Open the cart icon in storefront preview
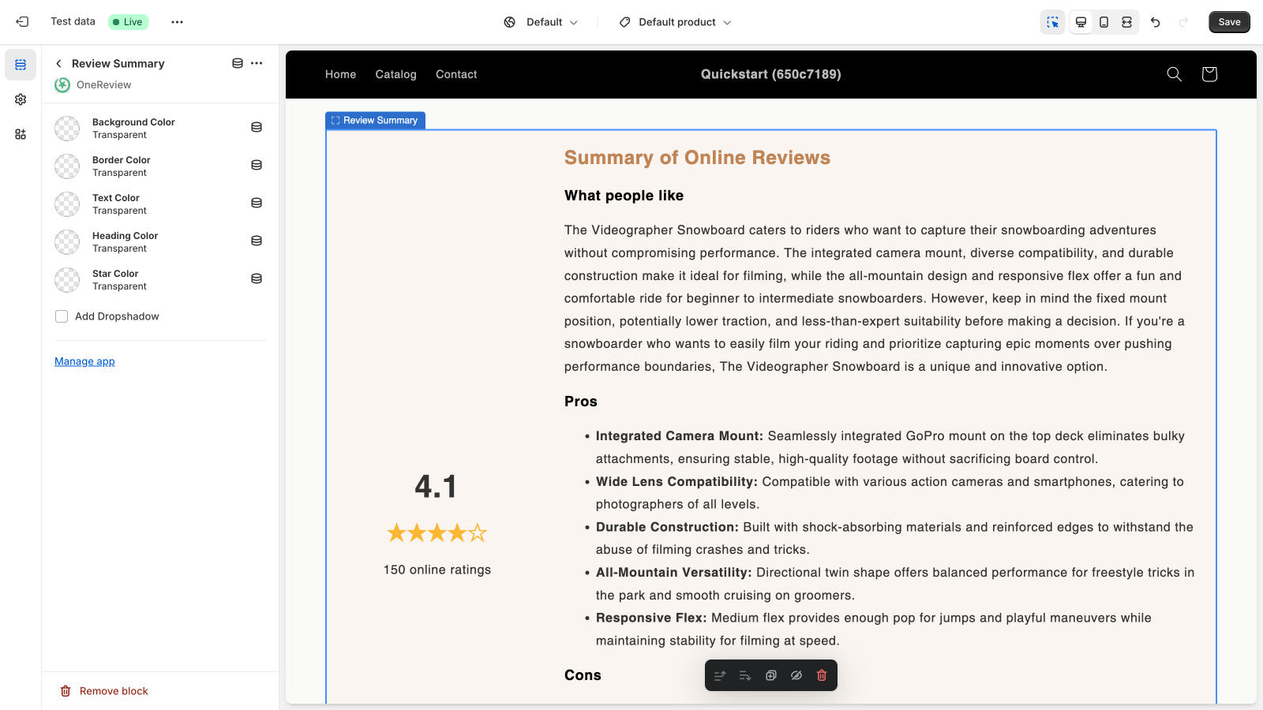 1209,74
